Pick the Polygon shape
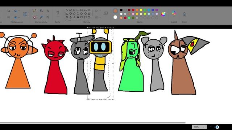232x130 pixels. click(86, 10)
